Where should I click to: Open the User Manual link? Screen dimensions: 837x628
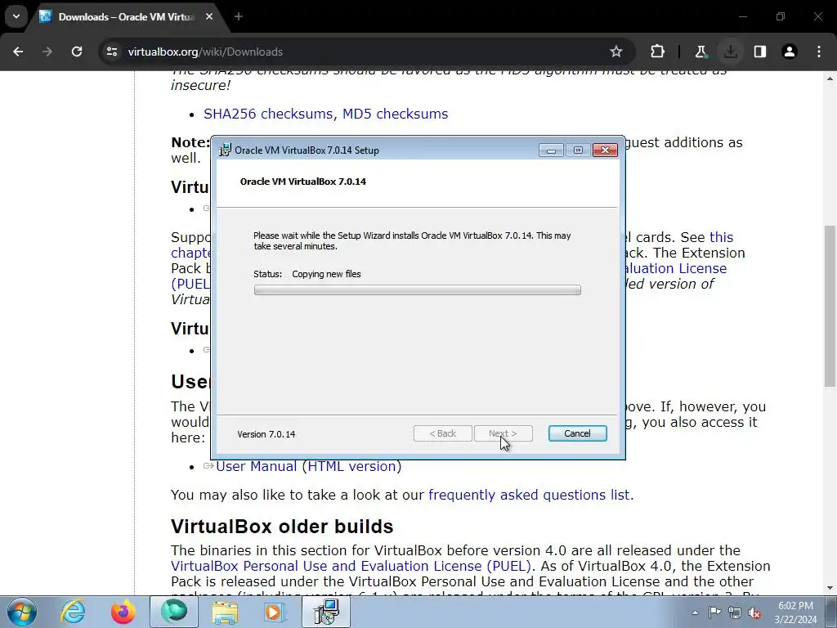click(x=256, y=466)
